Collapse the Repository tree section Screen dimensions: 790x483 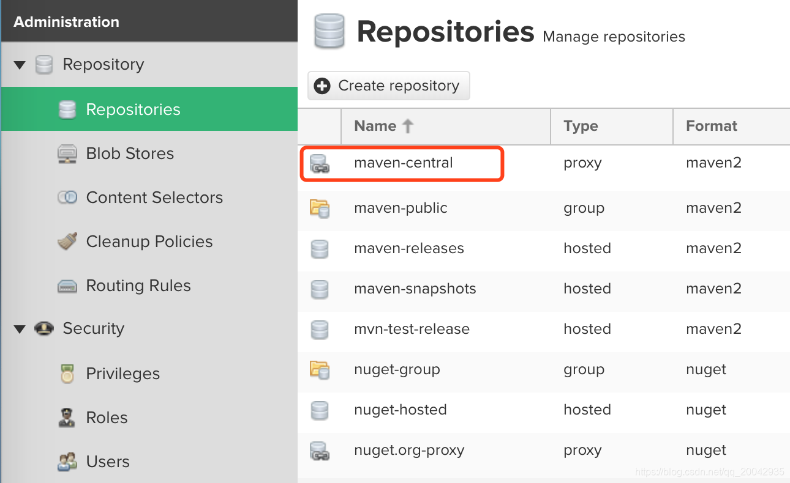tap(20, 65)
